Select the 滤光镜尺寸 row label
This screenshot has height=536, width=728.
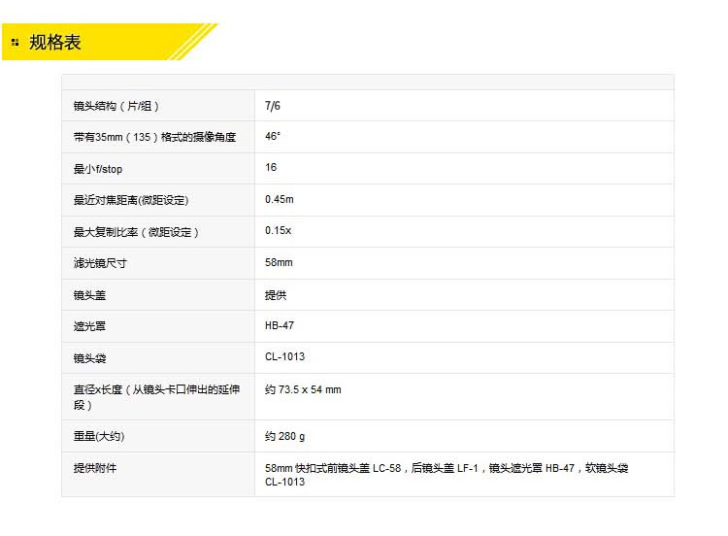click(x=100, y=263)
